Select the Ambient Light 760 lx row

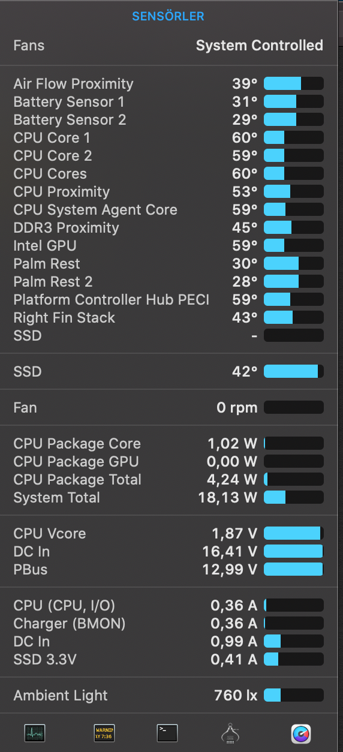(x=171, y=696)
